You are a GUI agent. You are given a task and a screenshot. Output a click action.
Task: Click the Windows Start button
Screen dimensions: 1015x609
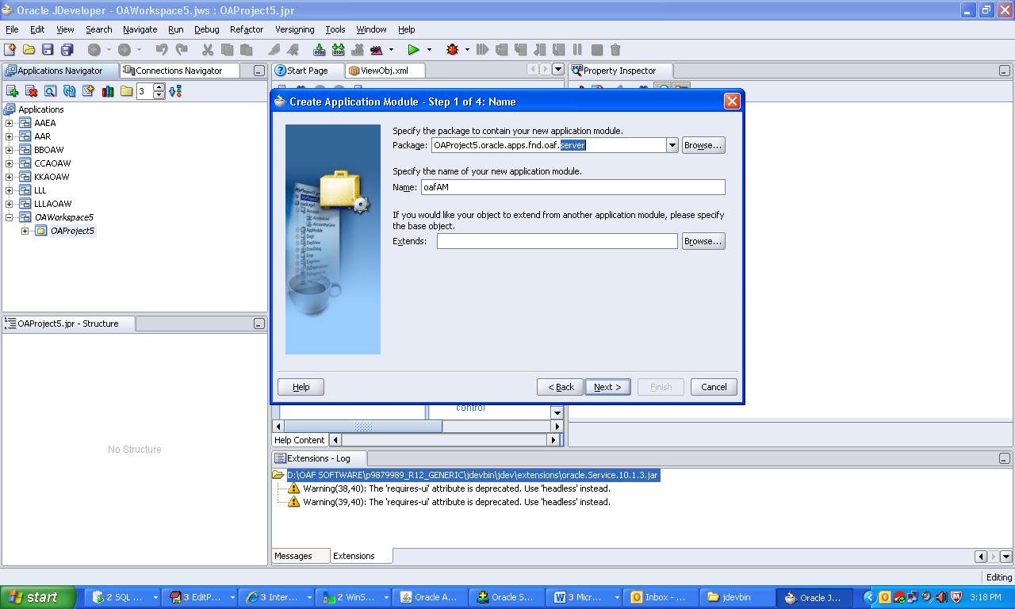[38, 597]
